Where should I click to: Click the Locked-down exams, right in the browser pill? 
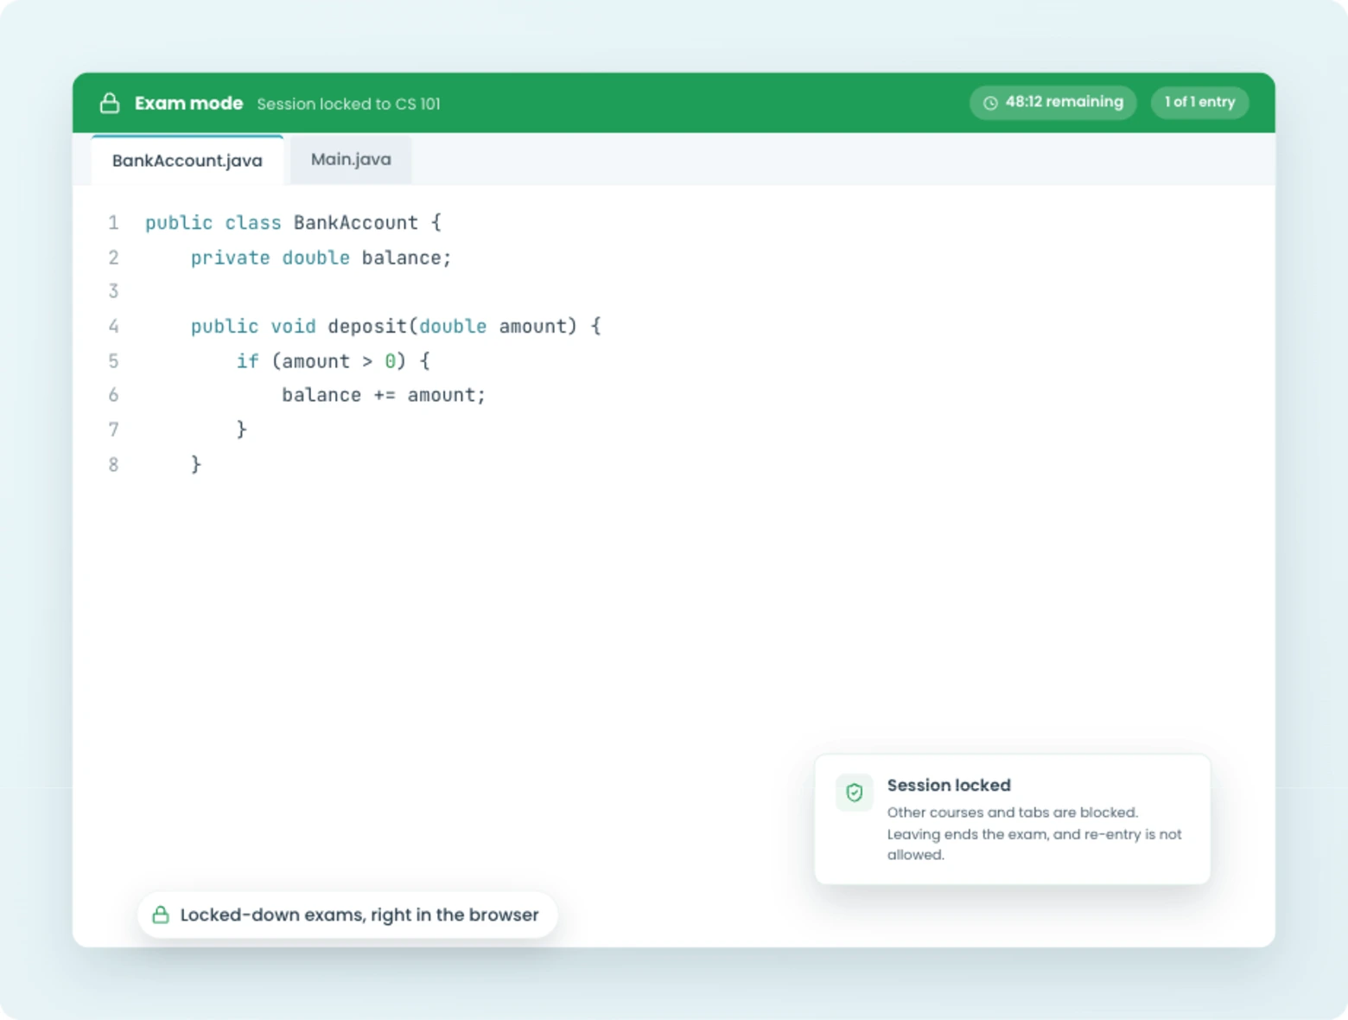(x=347, y=915)
